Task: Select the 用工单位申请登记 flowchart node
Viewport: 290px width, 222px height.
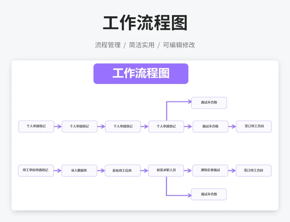Action: [x=36, y=171]
